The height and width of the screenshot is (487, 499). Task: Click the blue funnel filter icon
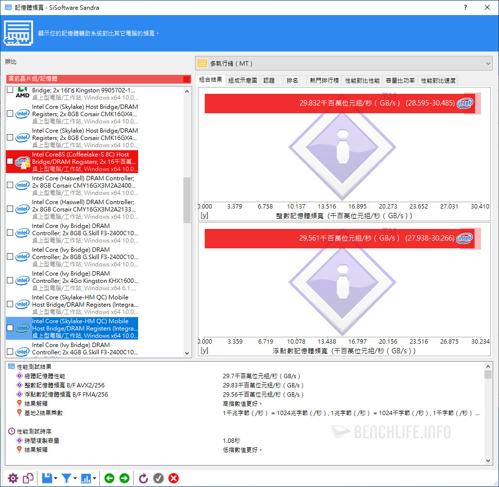coord(67,478)
